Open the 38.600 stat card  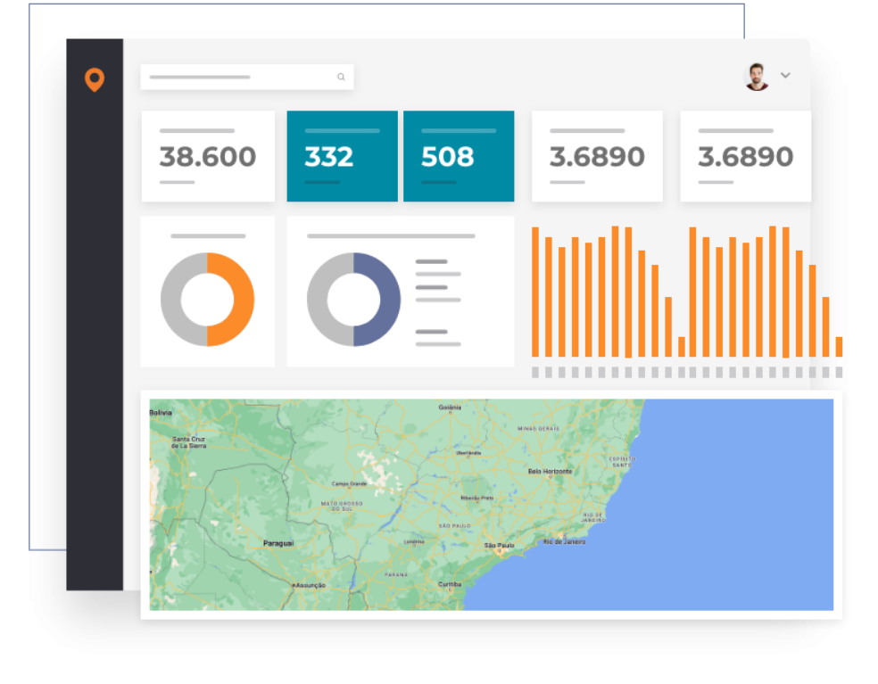tap(207, 156)
